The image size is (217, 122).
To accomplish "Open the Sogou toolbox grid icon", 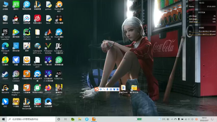I will point(117,89).
